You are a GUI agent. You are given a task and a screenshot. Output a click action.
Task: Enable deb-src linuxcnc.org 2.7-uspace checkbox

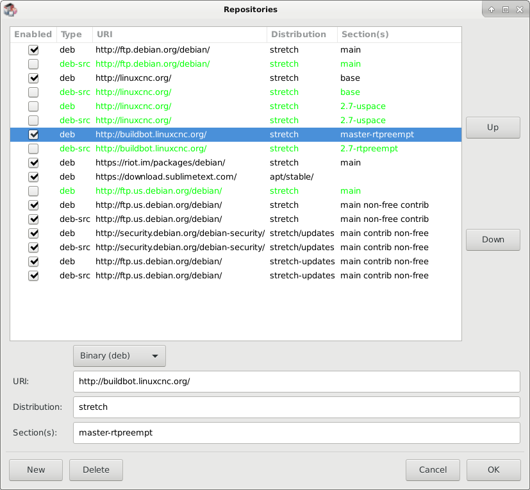coord(33,121)
